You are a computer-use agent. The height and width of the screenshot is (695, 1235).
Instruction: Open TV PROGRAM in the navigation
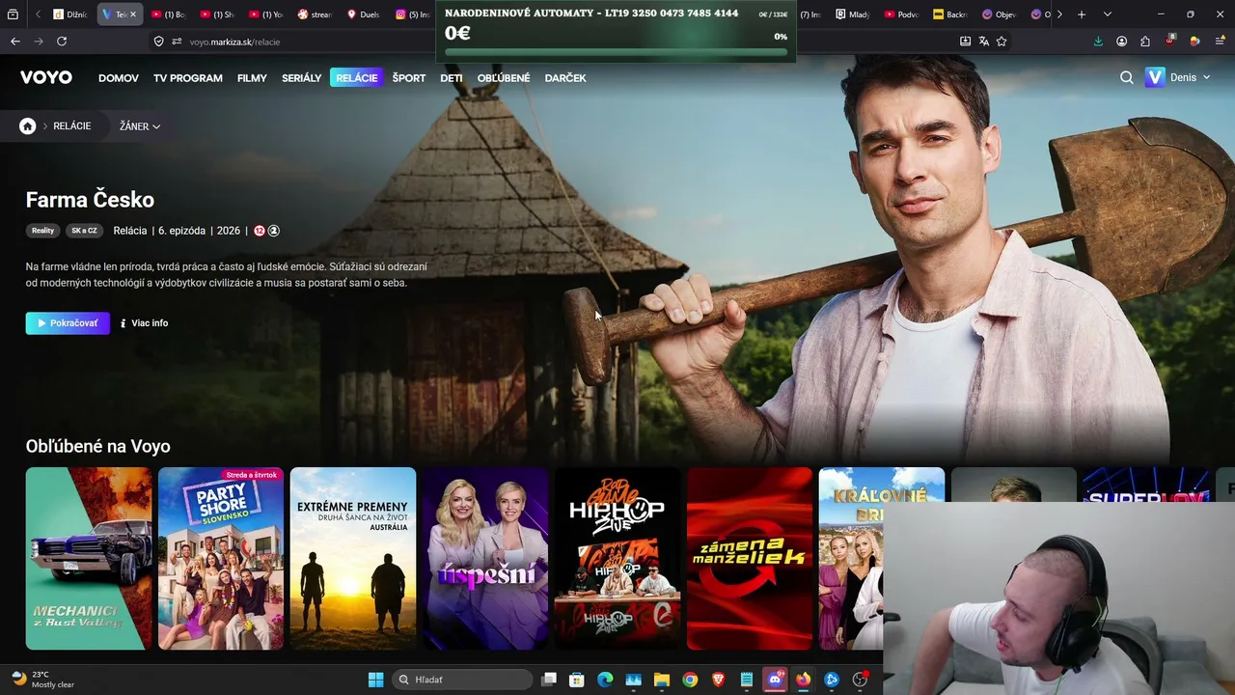[x=188, y=78]
